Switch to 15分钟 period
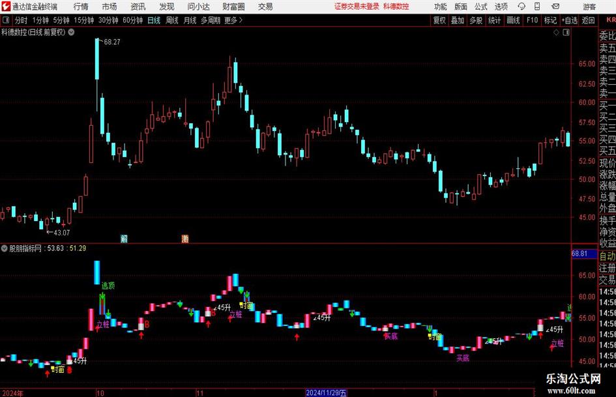 pyautogui.click(x=83, y=20)
